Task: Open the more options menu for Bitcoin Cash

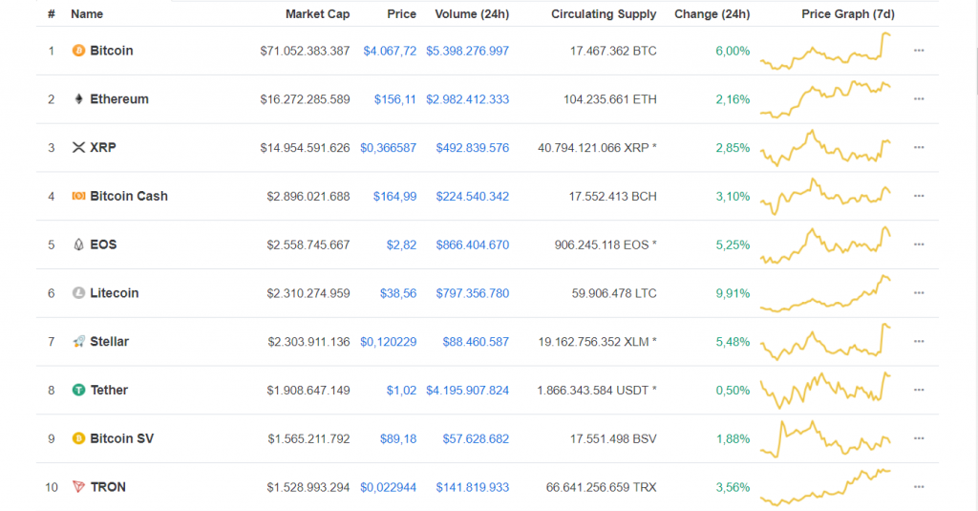Action: pos(919,196)
